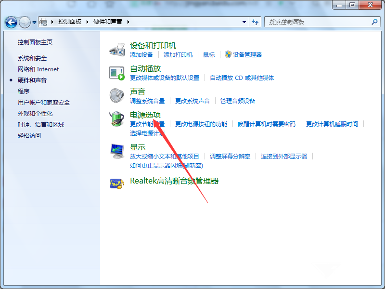Open 轻松访问 category
Image resolution: width=385 pixels, height=289 pixels.
(29, 136)
